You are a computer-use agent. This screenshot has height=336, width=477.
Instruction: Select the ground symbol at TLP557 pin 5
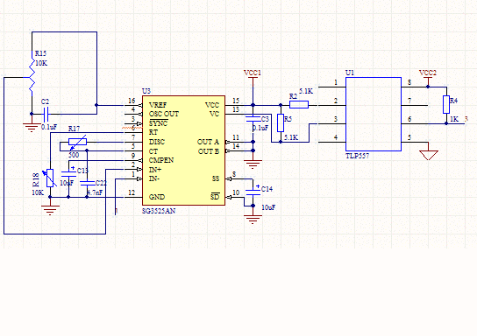[x=428, y=155]
